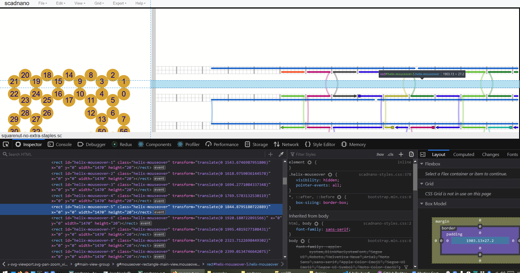Open the React Profiler tab

pos(188,144)
